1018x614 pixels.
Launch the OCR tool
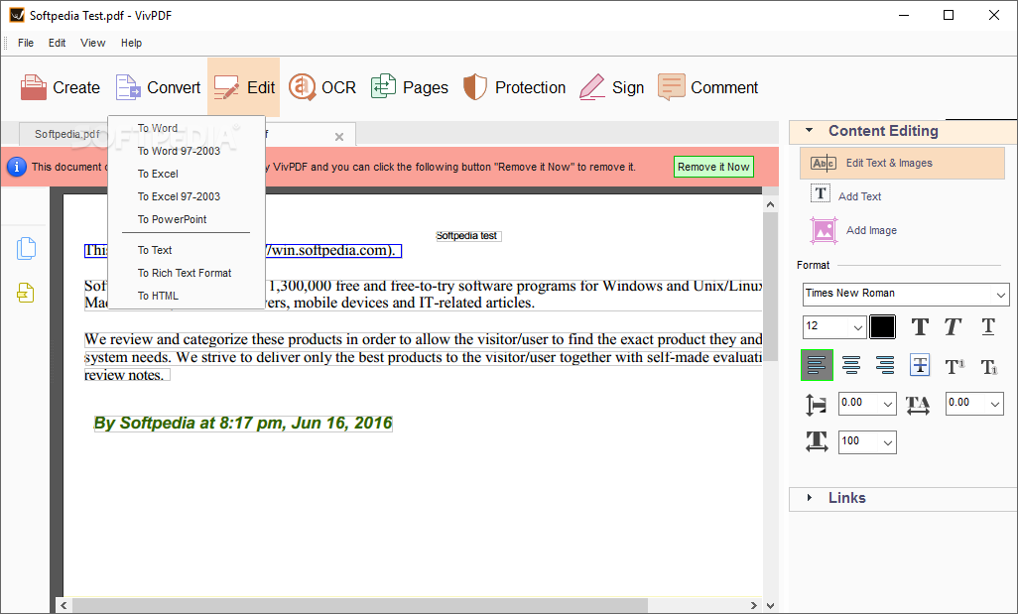click(x=322, y=87)
